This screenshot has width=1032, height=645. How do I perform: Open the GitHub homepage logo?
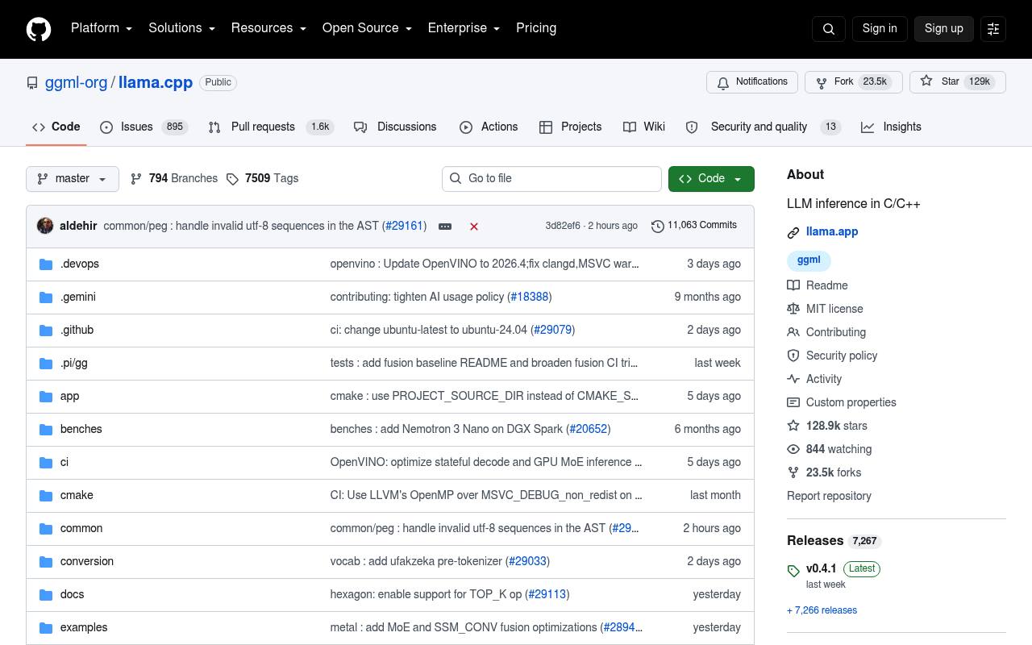39,29
